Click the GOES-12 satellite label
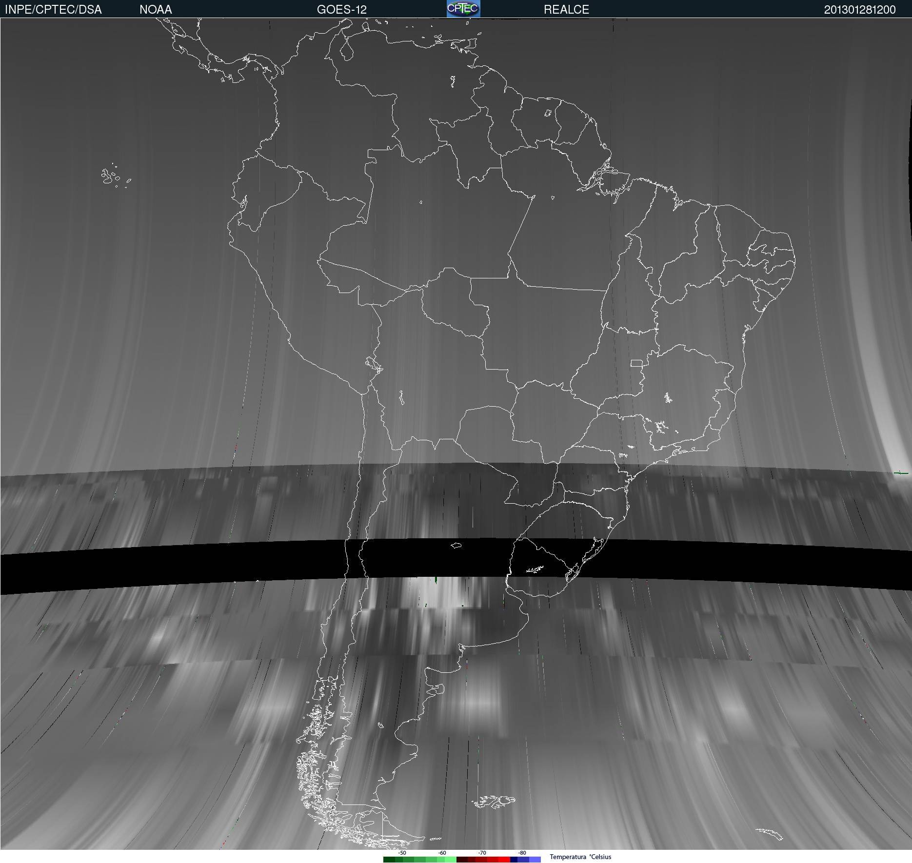The width and height of the screenshot is (912, 863). click(x=341, y=10)
